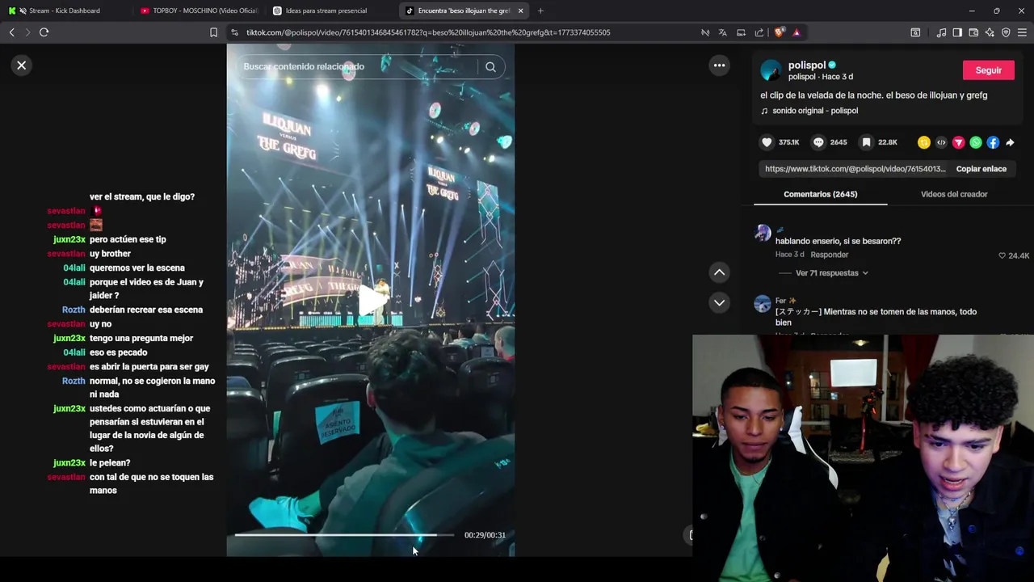This screenshot has width=1034, height=582.
Task: Go to the next video with down arrow
Action: (x=719, y=302)
